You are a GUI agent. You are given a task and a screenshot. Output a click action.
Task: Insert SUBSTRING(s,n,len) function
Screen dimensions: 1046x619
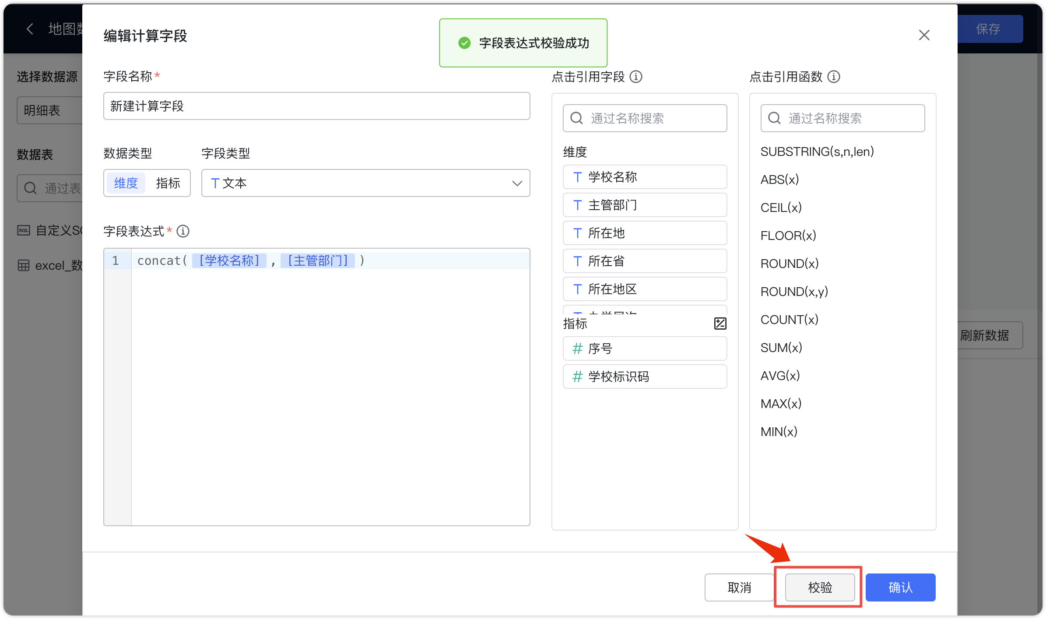pyautogui.click(x=817, y=151)
